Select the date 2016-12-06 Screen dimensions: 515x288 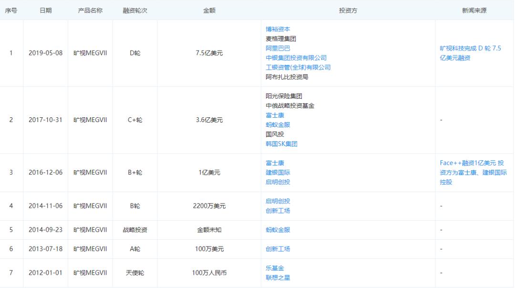[45, 173]
